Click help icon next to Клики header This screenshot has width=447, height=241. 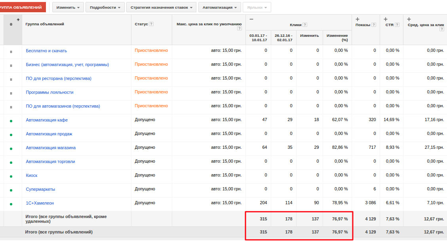(x=305, y=25)
